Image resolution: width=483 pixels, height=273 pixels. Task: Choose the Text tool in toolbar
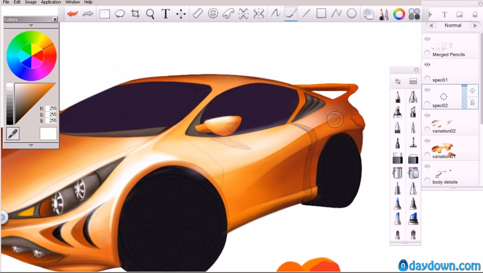166,14
